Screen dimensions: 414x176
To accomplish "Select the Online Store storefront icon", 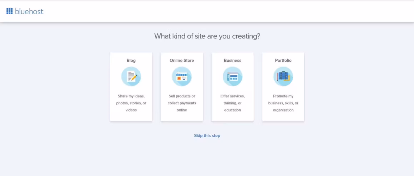I will [182, 76].
